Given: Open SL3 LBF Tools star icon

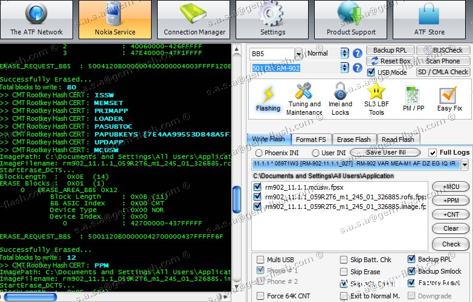Looking at the screenshot, I should point(376,100).
